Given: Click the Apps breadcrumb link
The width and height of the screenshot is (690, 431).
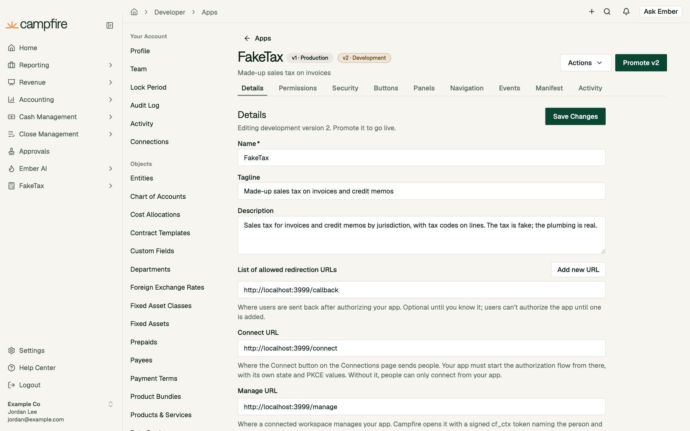Looking at the screenshot, I should click(209, 12).
